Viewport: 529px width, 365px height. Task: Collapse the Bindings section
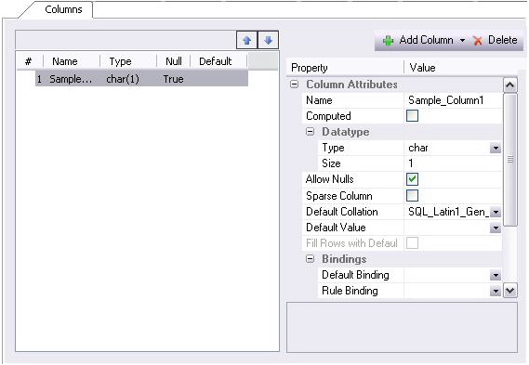point(310,259)
